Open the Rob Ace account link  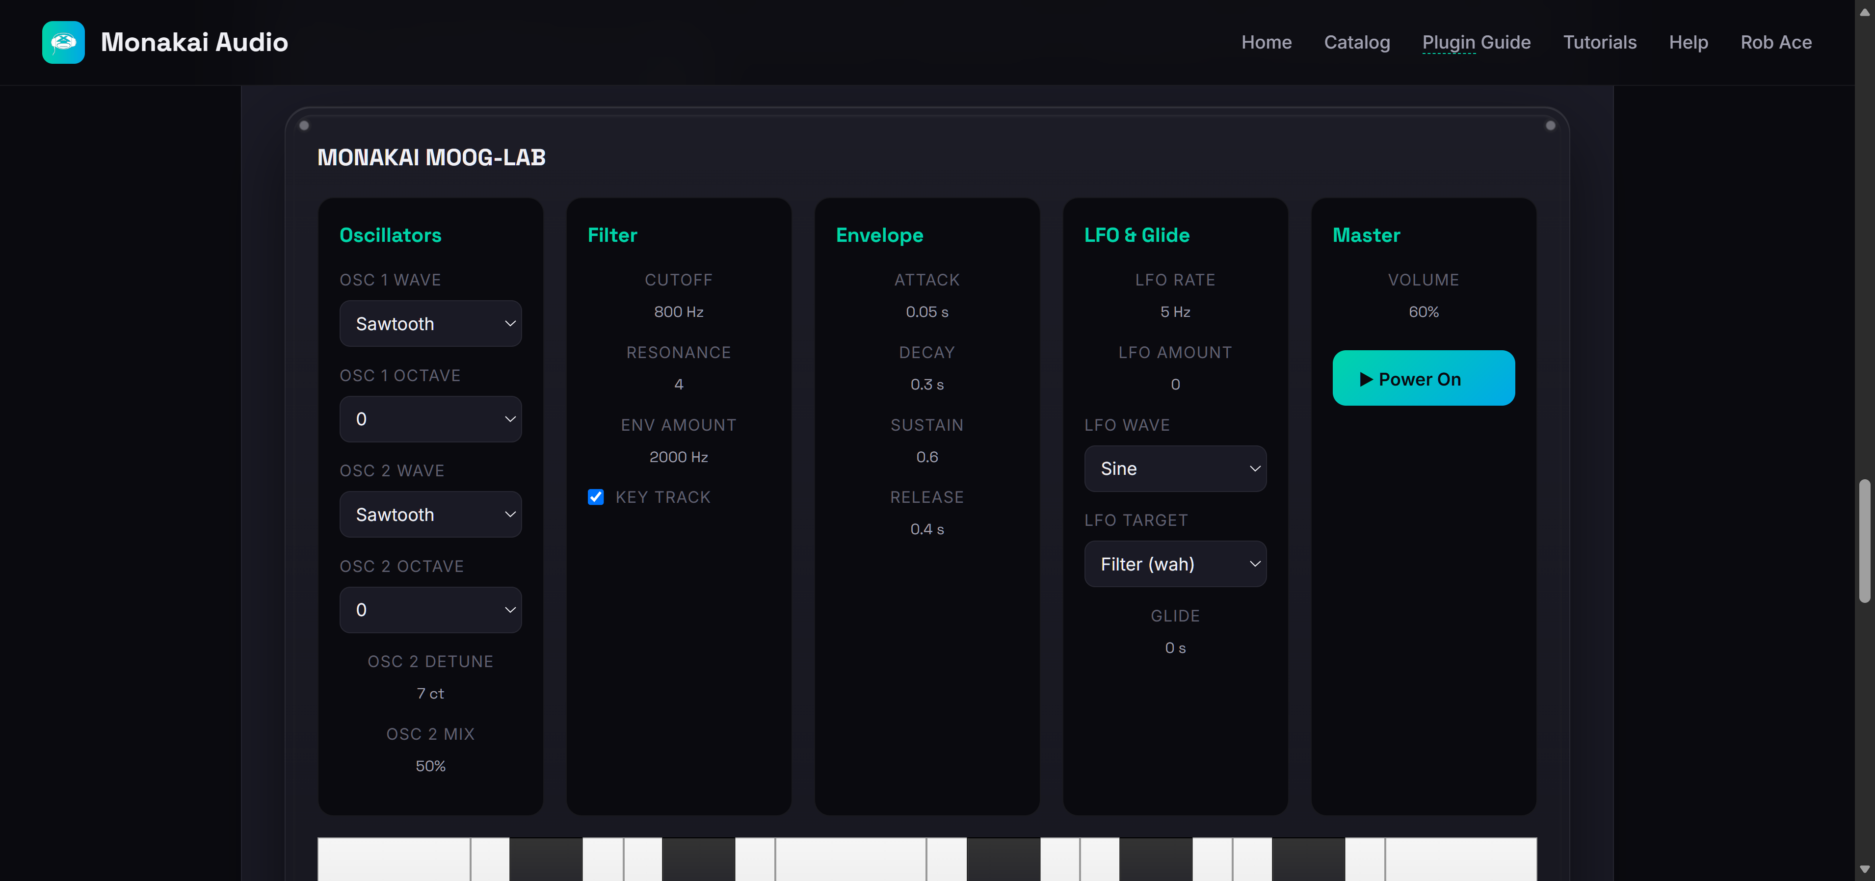pyautogui.click(x=1776, y=42)
